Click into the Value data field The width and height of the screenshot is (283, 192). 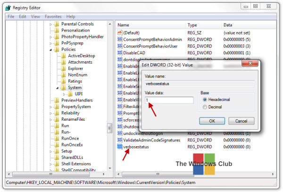(169, 100)
